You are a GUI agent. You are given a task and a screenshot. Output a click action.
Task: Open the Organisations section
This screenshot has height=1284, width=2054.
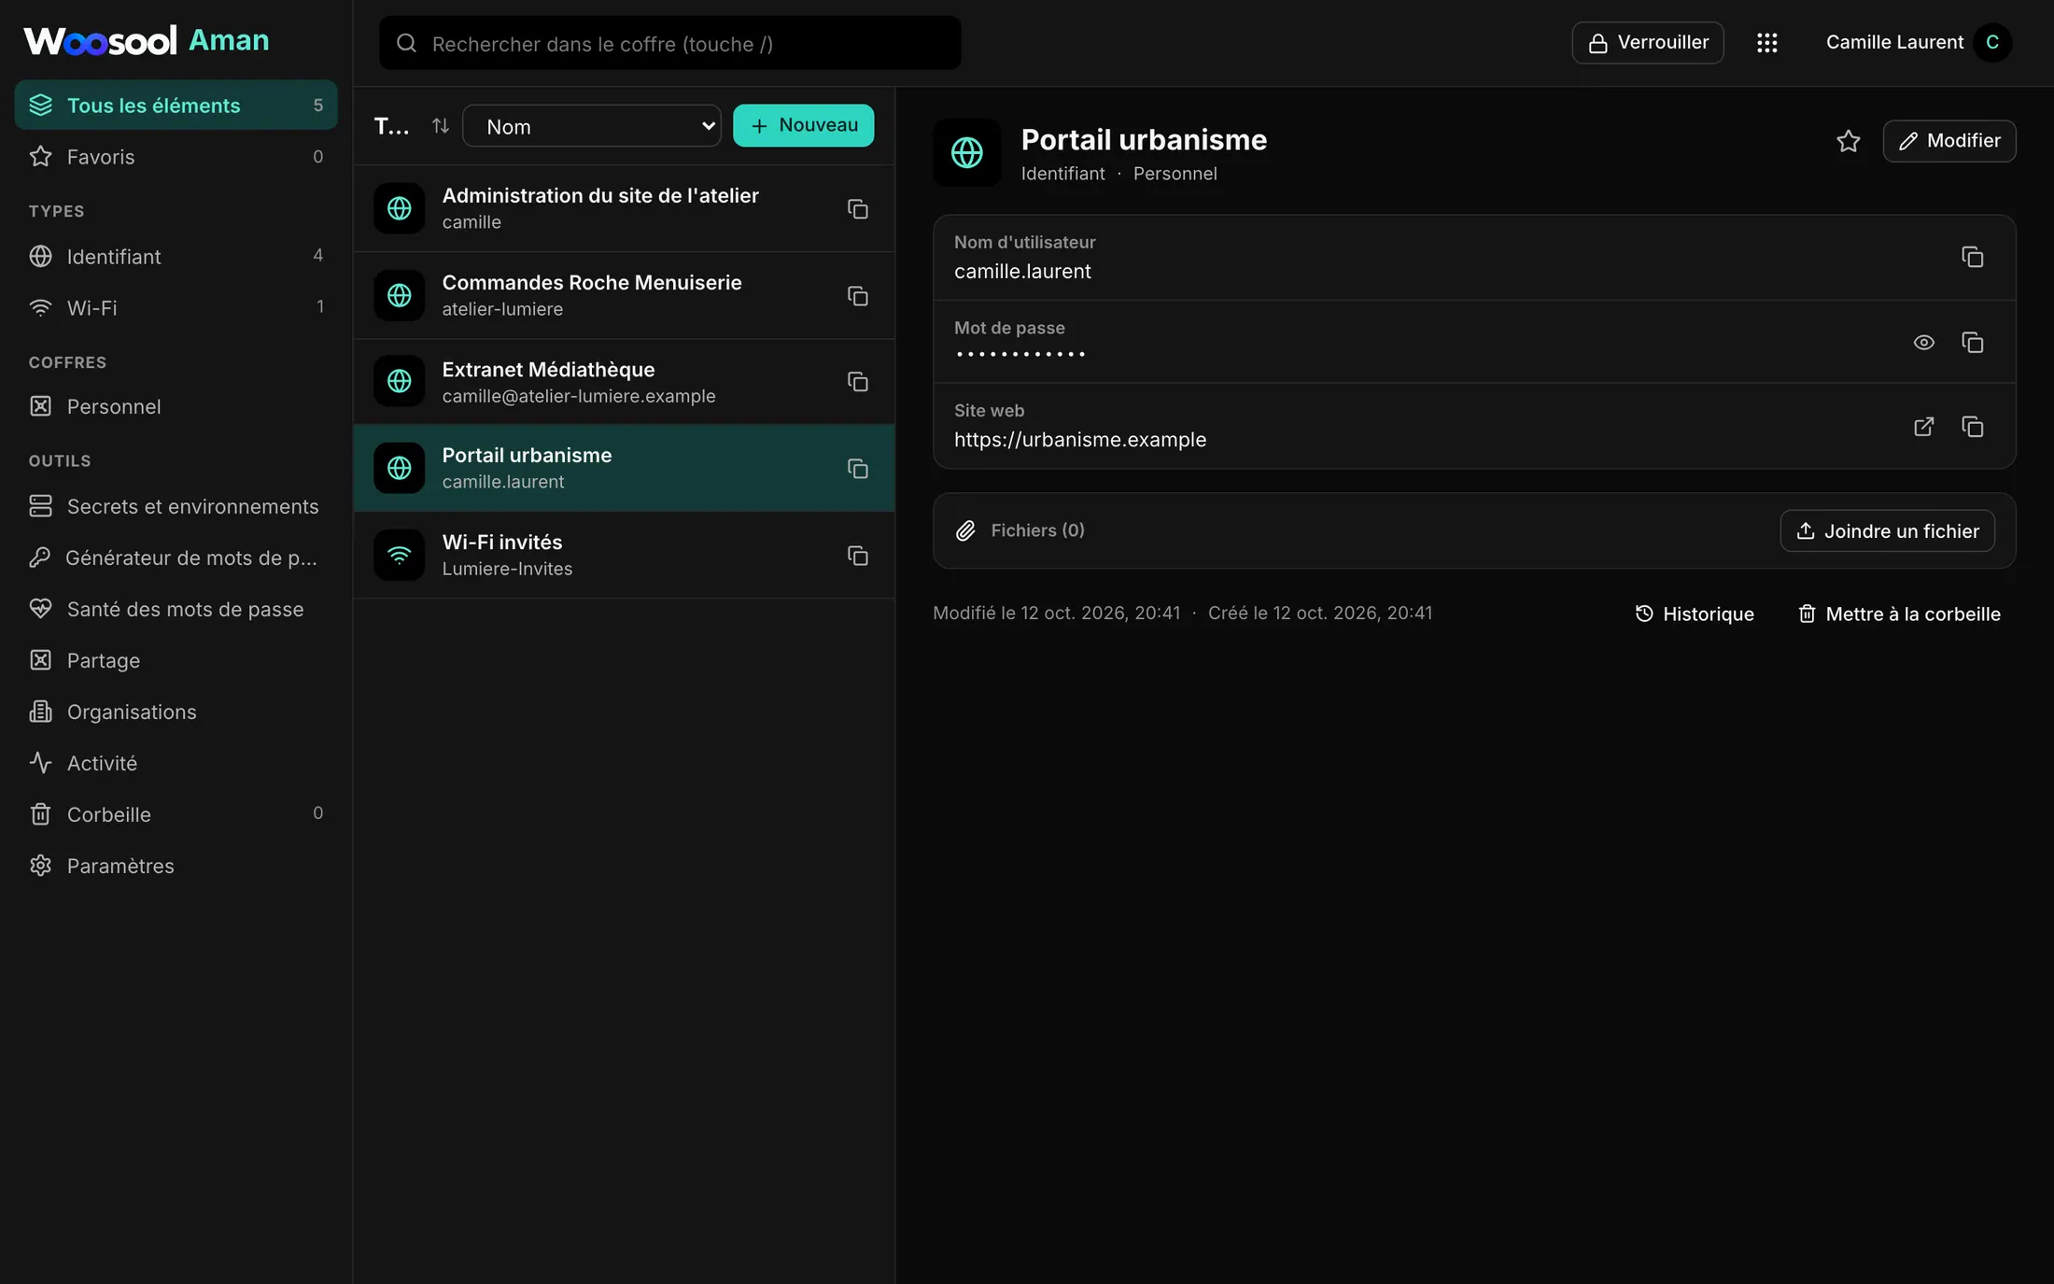176,712
